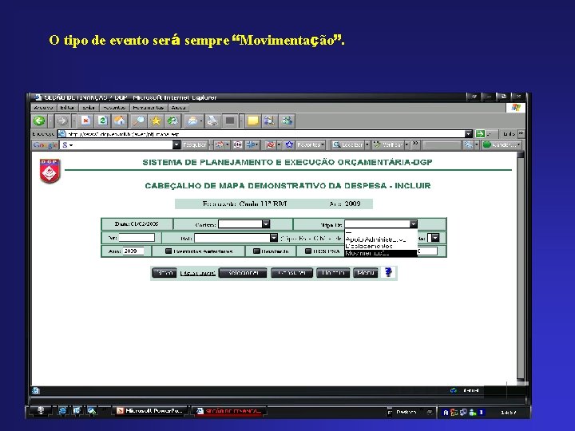
Task: Toggle the Exercícios Anteriores checkbox
Action: pyautogui.click(x=169, y=251)
